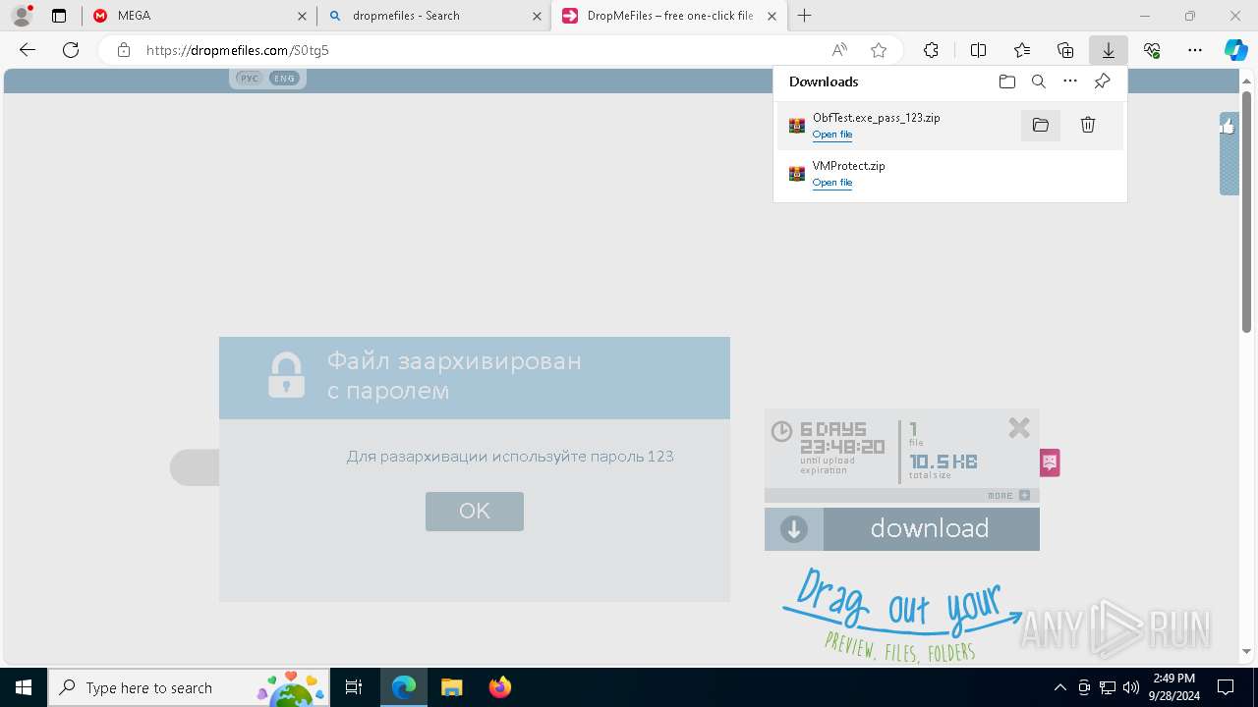This screenshot has height=707, width=1258.
Task: Show ObfTest.exe_pass_123.zip in folder
Action: point(1041,125)
